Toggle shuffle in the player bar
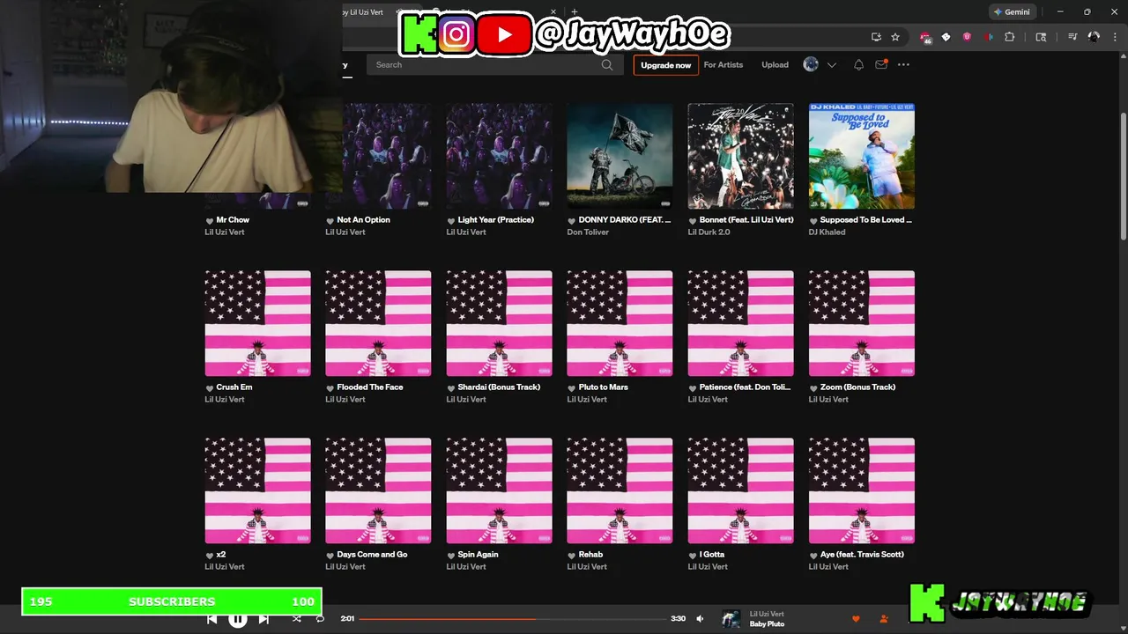Image resolution: width=1128 pixels, height=634 pixels. tap(297, 619)
